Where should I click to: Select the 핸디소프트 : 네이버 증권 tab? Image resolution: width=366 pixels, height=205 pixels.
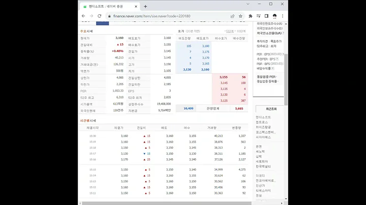[110, 7]
